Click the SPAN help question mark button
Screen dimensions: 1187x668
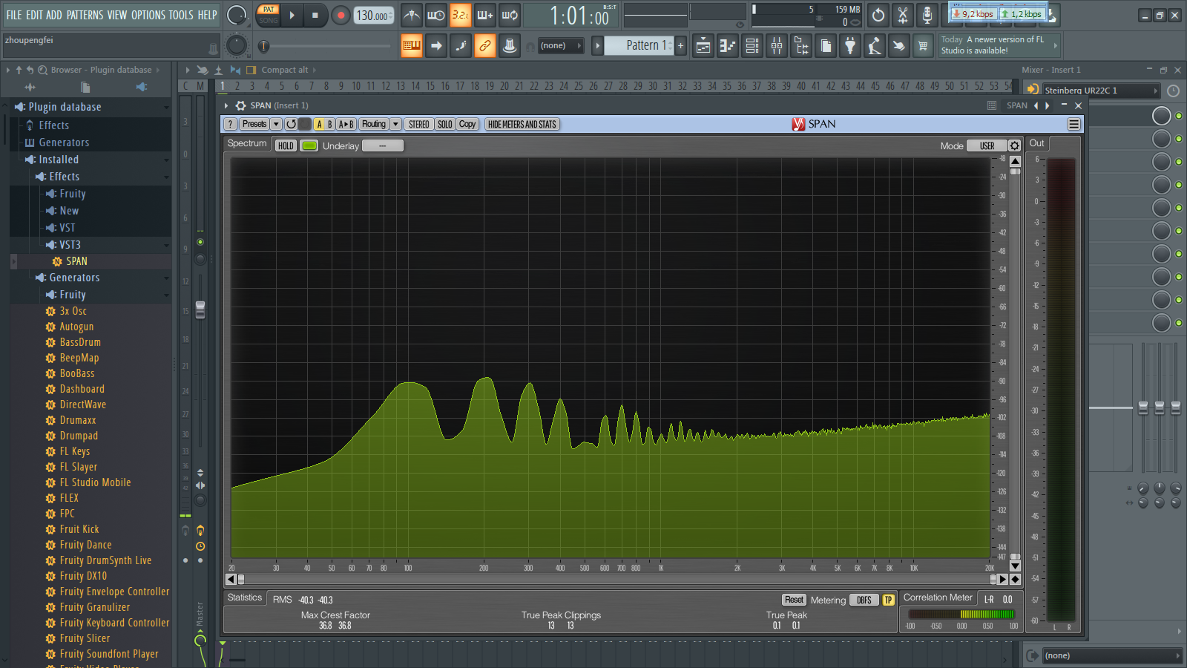231,124
